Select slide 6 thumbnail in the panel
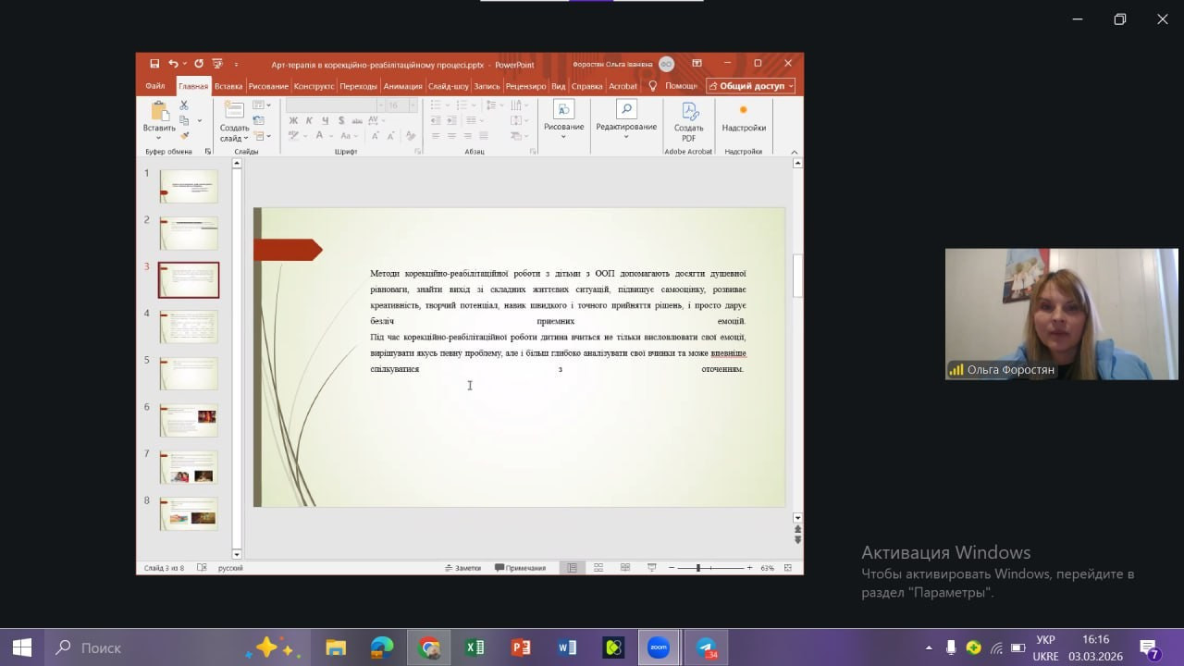This screenshot has width=1184, height=666. (x=189, y=421)
